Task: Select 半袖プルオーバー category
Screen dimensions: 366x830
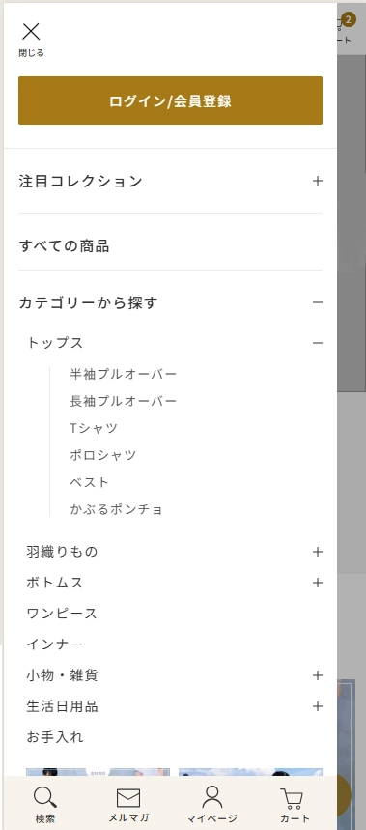Action: coord(124,374)
